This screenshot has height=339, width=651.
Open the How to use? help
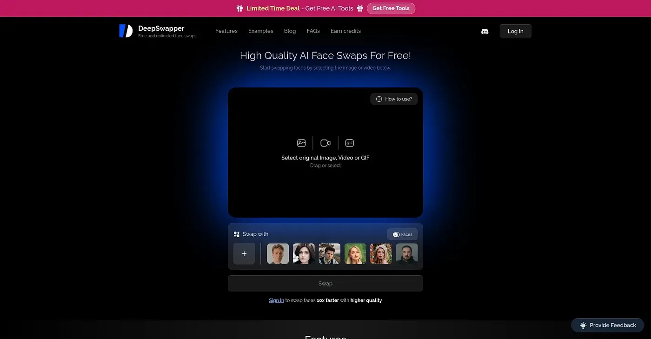pos(394,99)
